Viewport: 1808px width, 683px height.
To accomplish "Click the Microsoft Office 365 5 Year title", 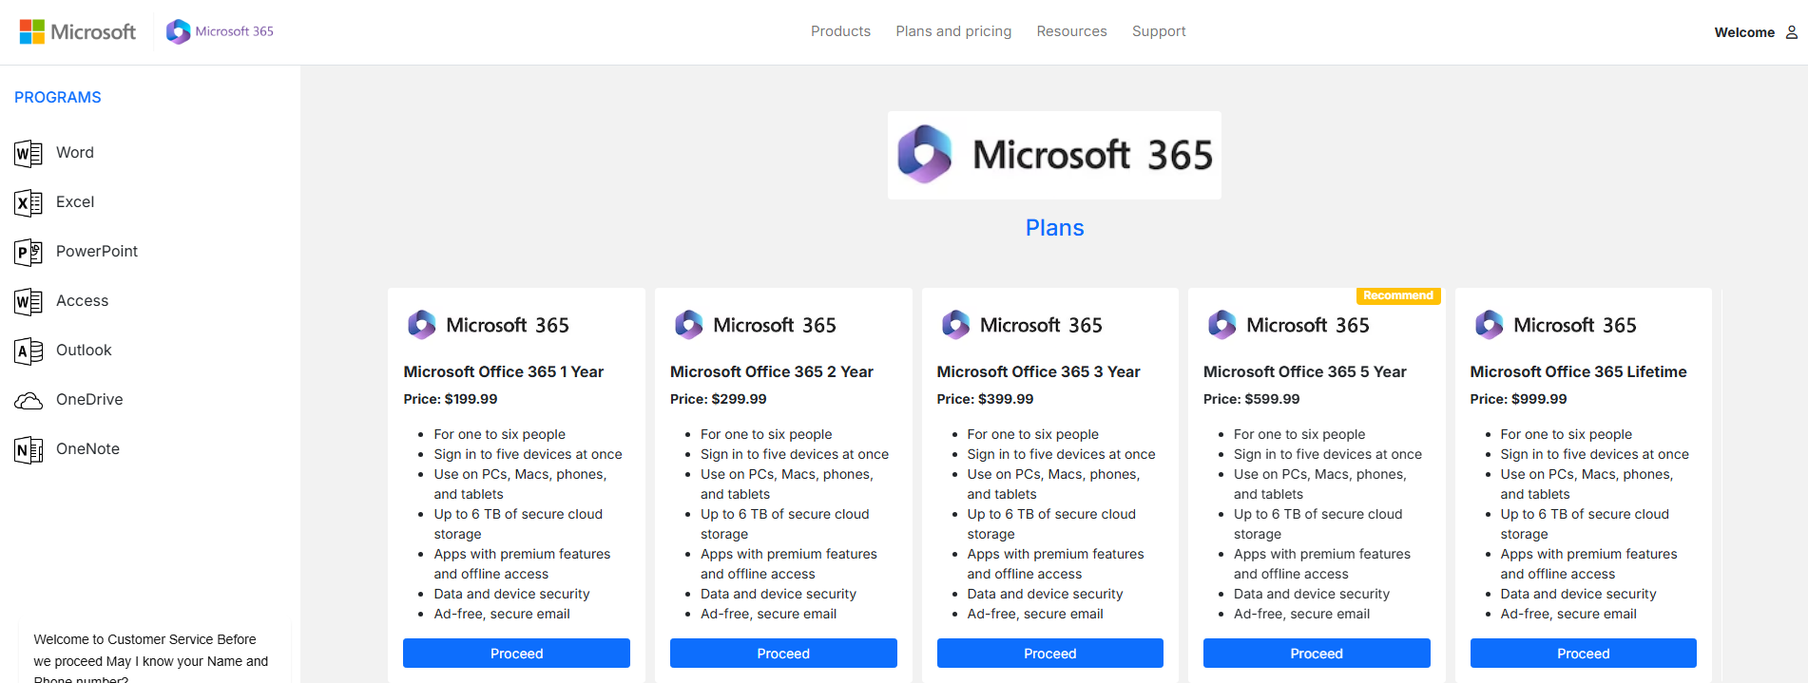I will point(1305,372).
